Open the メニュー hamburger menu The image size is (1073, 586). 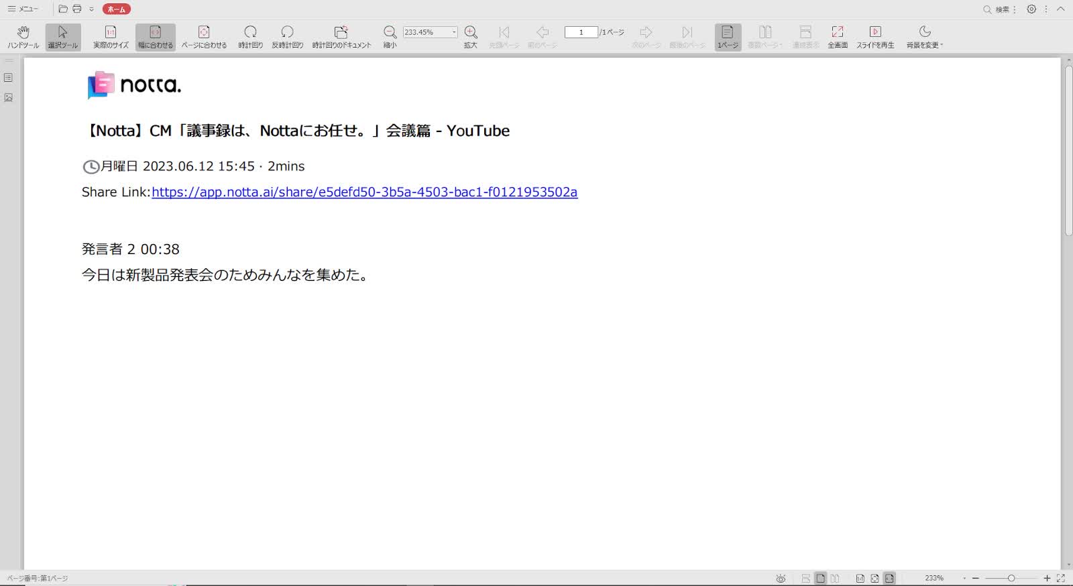pyautogui.click(x=23, y=9)
